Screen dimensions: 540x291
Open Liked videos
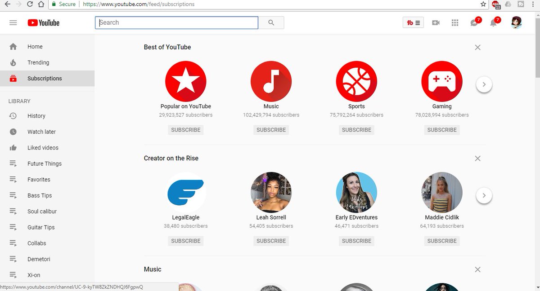click(x=47, y=148)
